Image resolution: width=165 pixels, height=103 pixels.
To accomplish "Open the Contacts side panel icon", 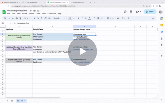I will tap(162, 39).
